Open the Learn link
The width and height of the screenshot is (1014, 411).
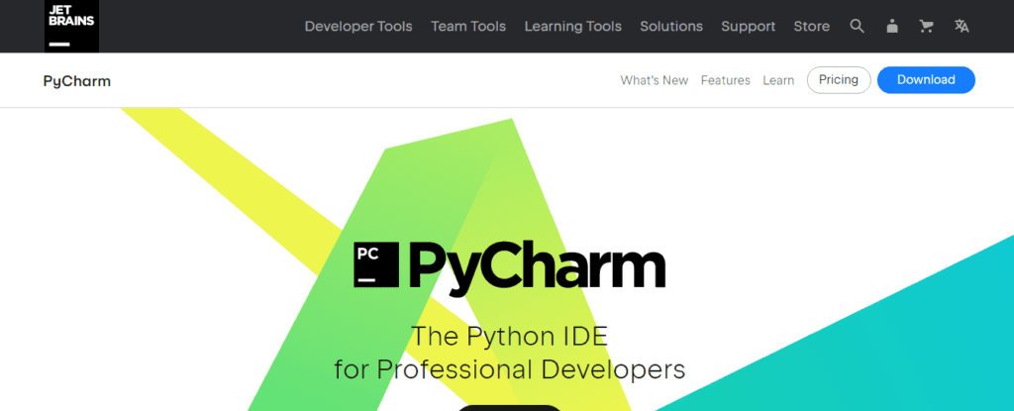click(778, 80)
